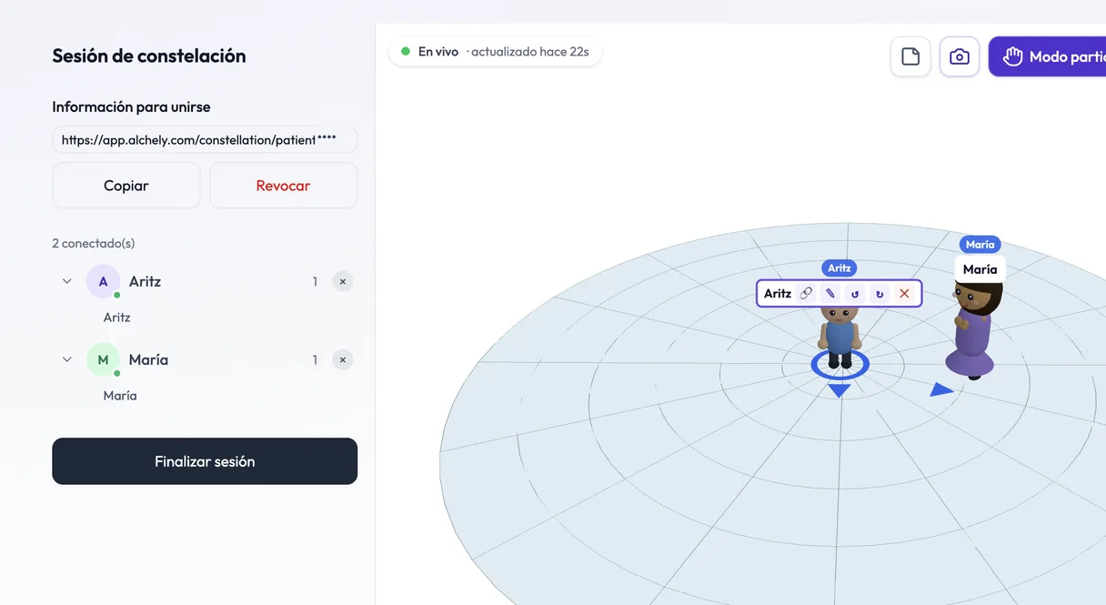Viewport: 1106px width, 605px height.
Task: Edit Aritz with the pencil icon
Action: click(830, 293)
